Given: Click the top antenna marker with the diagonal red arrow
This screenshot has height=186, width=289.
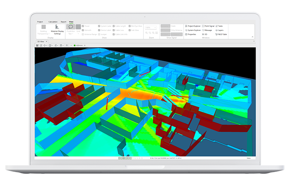Looking at the screenshot, I should click(x=140, y=75).
